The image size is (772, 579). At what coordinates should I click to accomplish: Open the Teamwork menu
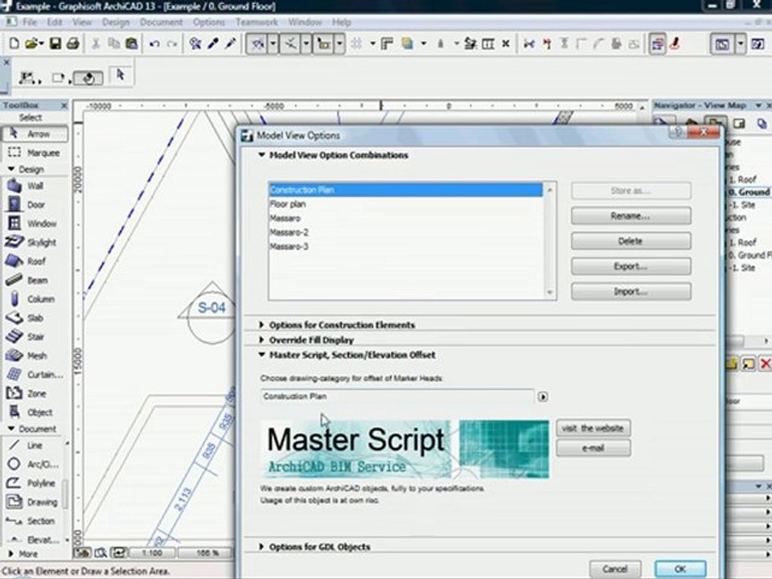click(257, 23)
